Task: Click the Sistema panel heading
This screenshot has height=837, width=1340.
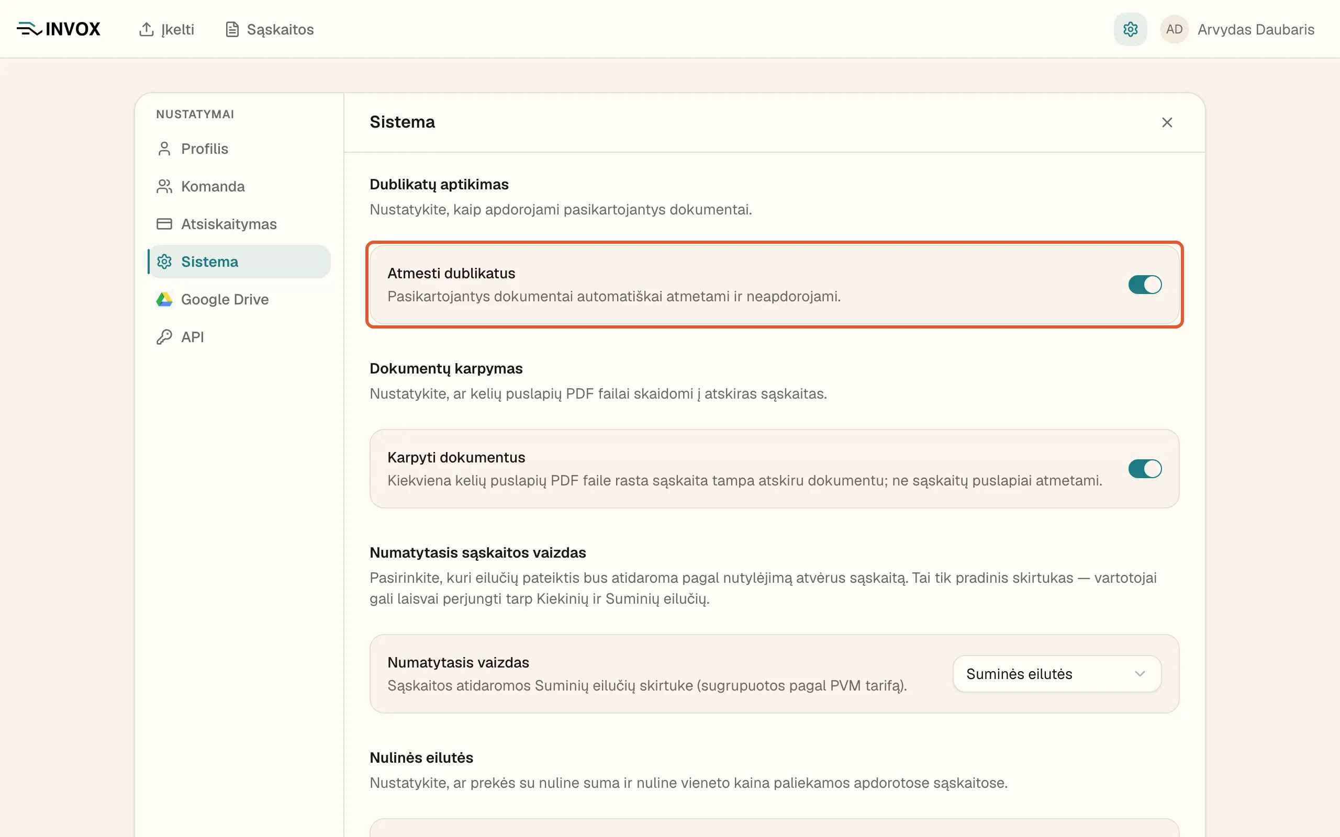Action: click(x=402, y=122)
